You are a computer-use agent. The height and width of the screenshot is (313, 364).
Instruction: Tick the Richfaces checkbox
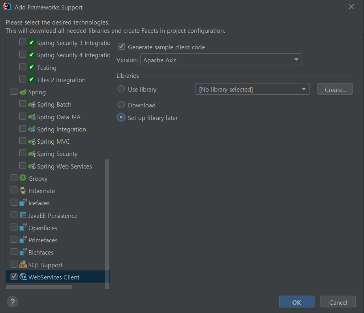pyautogui.click(x=14, y=252)
